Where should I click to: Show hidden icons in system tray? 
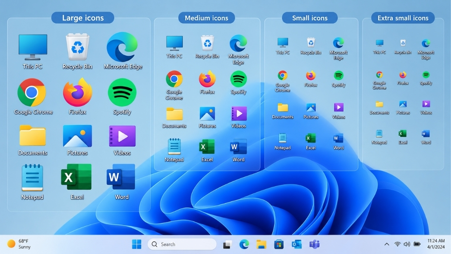(387, 244)
